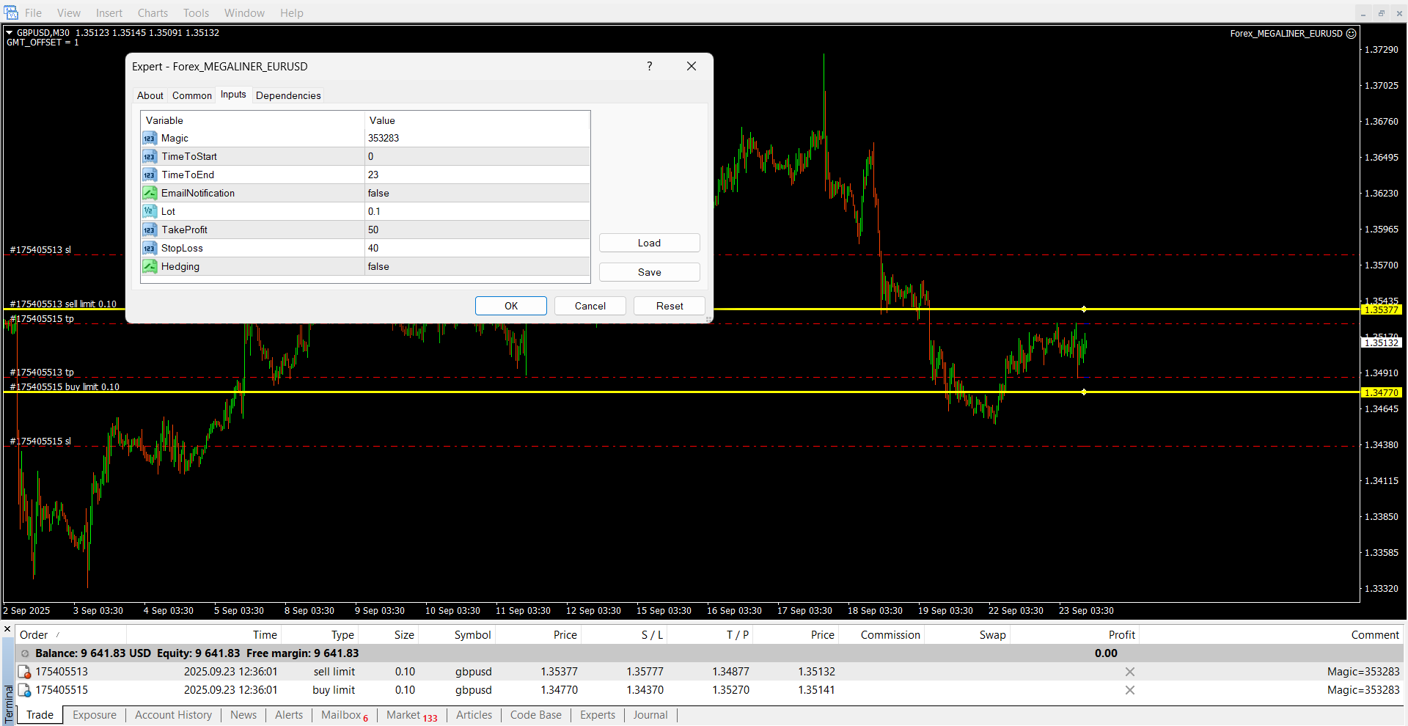Open the Account History tab
This screenshot has width=1408, height=726.
173,715
